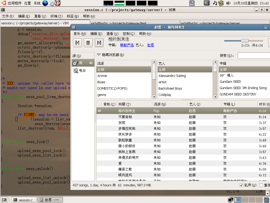Image resolution: width=270 pixels, height=203 pixels.
Task: Click the song position slider handle
Action: tap(245, 41)
